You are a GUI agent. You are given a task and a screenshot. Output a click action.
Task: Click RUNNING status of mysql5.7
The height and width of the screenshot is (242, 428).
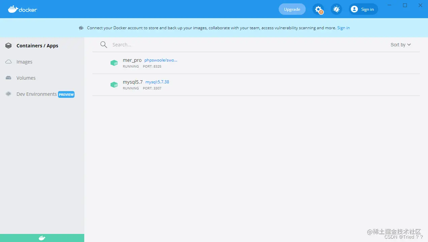[x=131, y=88]
